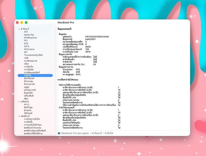Collapse the ซอฟต์แวร์ section chevron
This screenshot has height=156, width=206.
click(x=19, y=116)
